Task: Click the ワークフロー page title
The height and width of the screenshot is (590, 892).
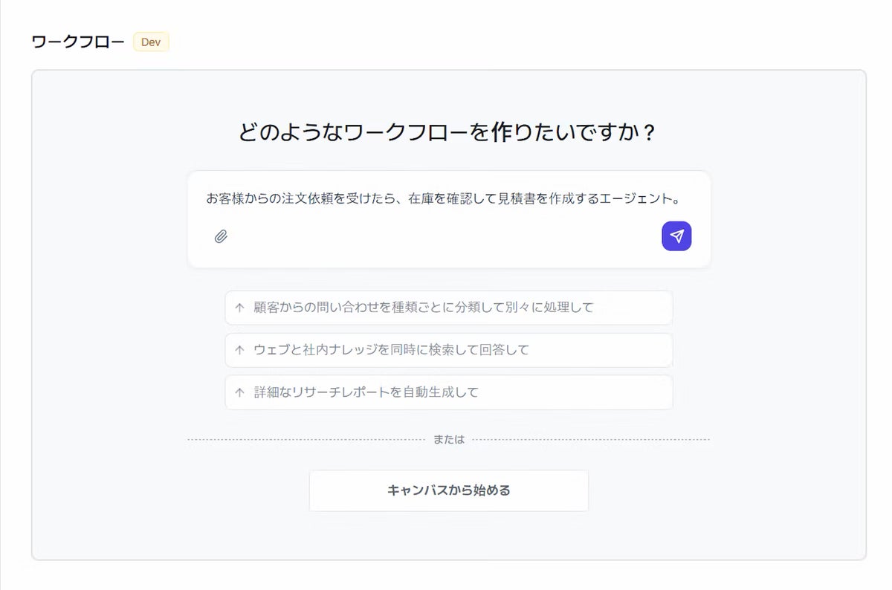Action: pos(78,42)
